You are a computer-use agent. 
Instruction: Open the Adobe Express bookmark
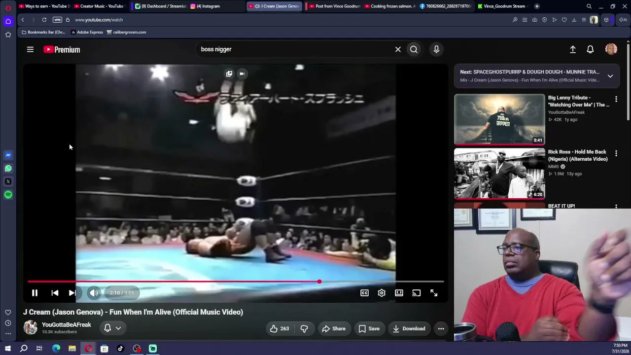click(87, 32)
